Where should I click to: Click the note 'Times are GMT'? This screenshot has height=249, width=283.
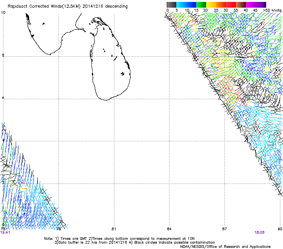[x=73, y=239]
